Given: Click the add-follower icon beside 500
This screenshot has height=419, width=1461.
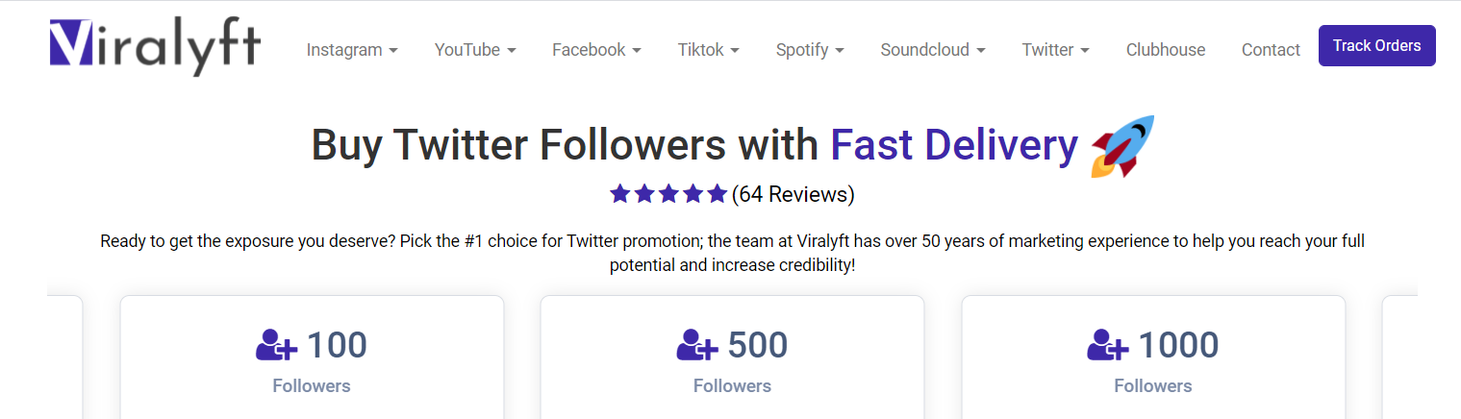Looking at the screenshot, I should pyautogui.click(x=698, y=345).
